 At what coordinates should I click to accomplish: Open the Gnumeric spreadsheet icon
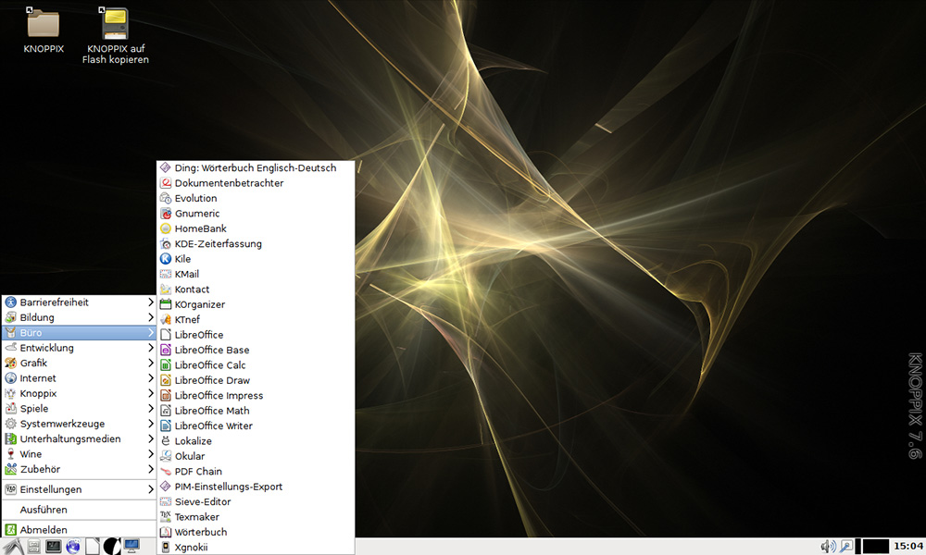point(166,214)
